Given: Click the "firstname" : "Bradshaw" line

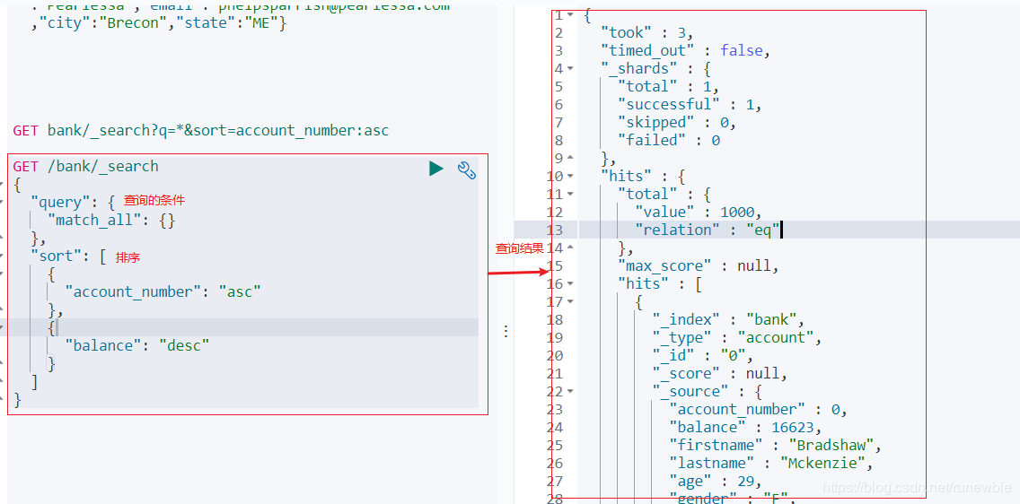Looking at the screenshot, I should tap(776, 445).
